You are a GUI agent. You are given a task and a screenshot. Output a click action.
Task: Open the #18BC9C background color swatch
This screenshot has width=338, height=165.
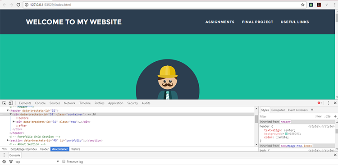pyautogui.click(x=286, y=134)
